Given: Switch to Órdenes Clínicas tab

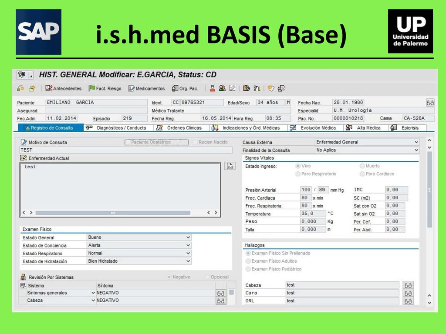Looking at the screenshot, I should point(182,128).
